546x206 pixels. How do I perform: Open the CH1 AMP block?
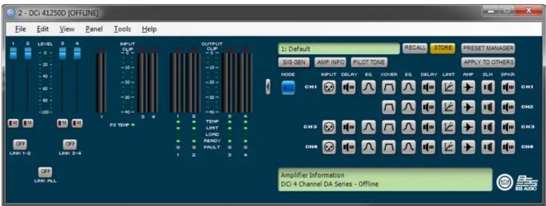click(x=467, y=87)
